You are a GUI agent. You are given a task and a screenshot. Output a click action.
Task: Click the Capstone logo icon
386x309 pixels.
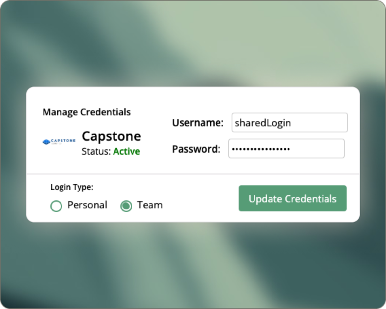59,142
